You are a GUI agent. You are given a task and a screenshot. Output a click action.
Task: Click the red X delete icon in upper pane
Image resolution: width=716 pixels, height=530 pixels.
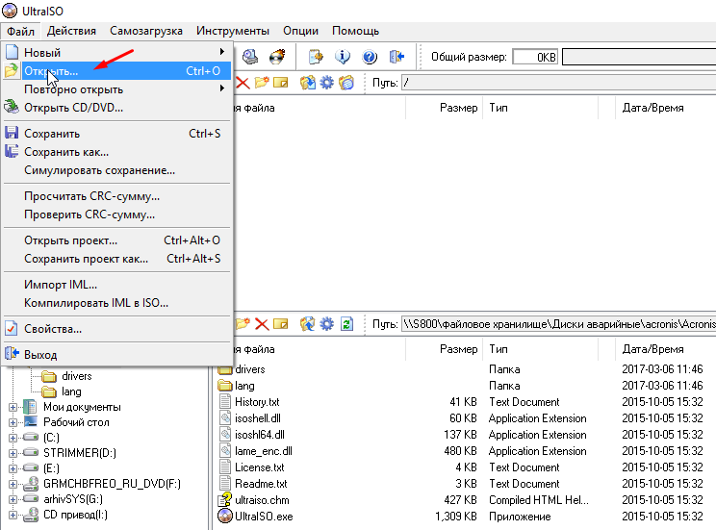pos(243,83)
